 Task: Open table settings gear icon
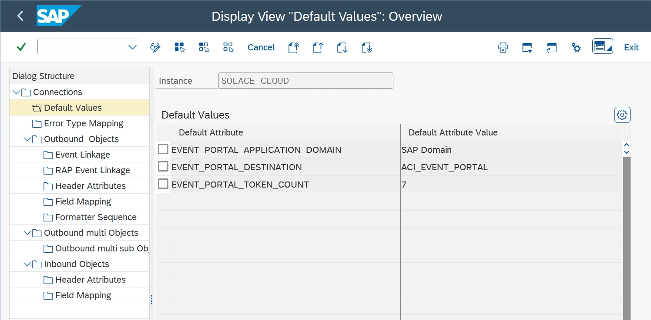coord(622,115)
